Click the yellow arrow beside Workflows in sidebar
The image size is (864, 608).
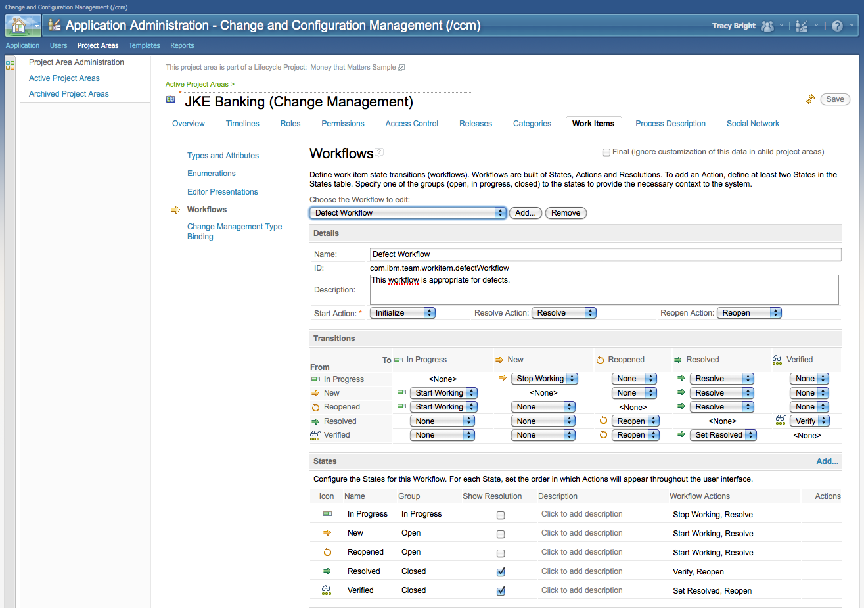tap(175, 210)
